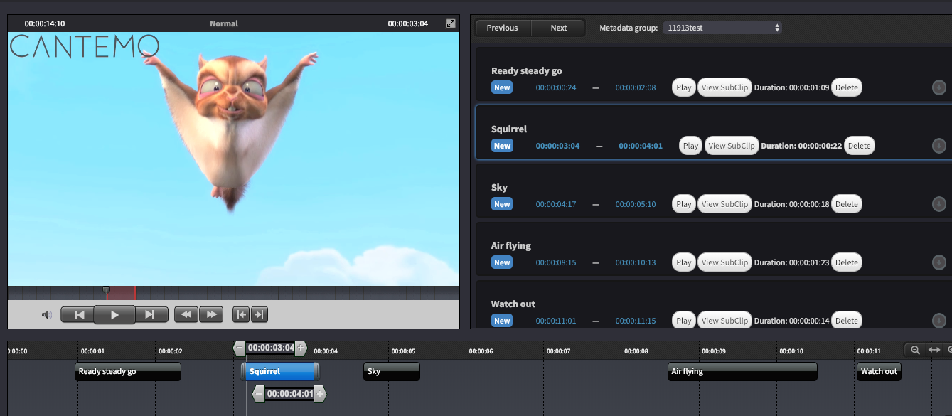Viewport: 952px width, 416px height.
Task: Click Squirrel end timecode 00:00:04:01 link
Action: tap(641, 146)
